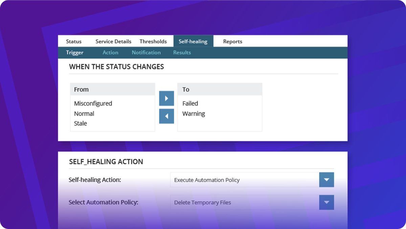Open the Thresholds tab

click(x=153, y=41)
